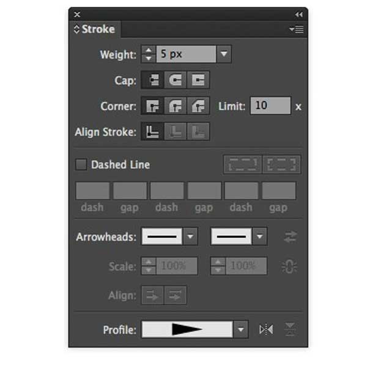Viewport: 367px width, 391px height.
Task: Open the Stroke panel options menu
Action: (x=297, y=29)
